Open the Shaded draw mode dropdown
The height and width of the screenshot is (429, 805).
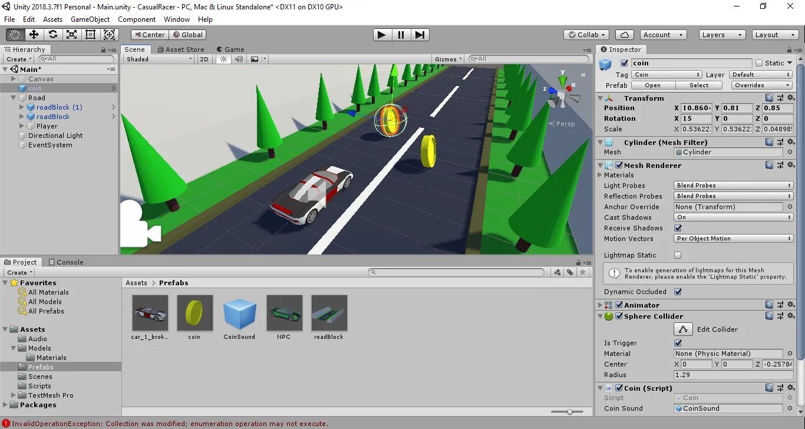pyautogui.click(x=159, y=59)
